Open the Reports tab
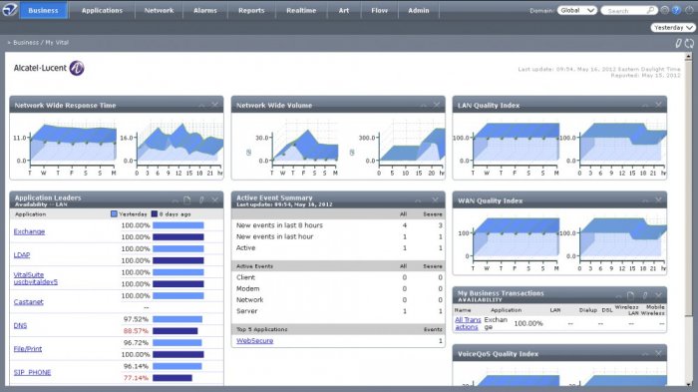Image resolution: width=698 pixels, height=392 pixels. point(251,10)
